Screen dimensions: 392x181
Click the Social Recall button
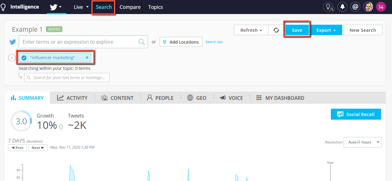coord(356,114)
